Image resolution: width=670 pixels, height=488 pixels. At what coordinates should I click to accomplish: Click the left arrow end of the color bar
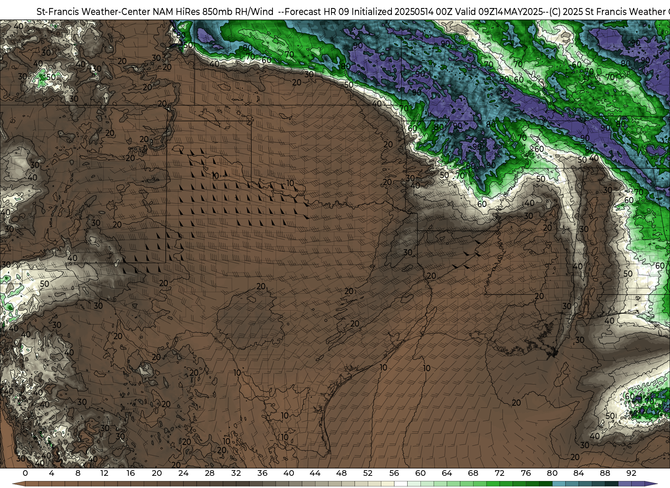click(x=19, y=484)
